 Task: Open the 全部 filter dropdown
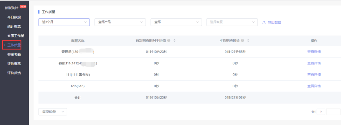coord(176,22)
